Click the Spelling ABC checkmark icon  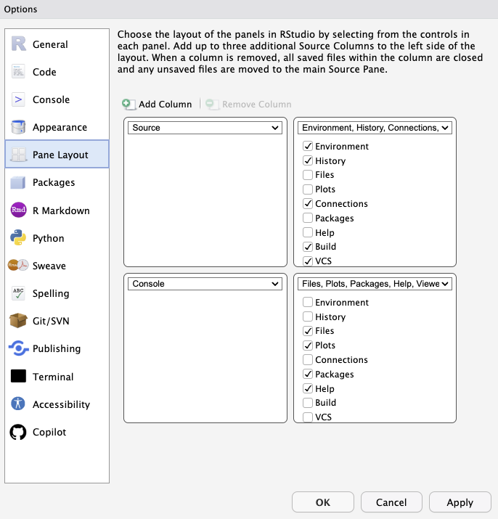pos(18,293)
